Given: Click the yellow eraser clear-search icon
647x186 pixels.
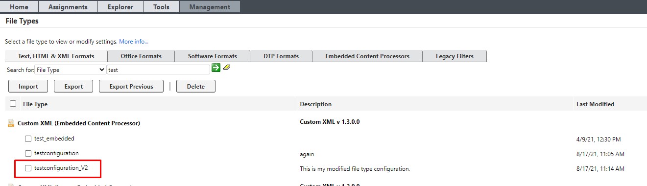Looking at the screenshot, I should [227, 68].
